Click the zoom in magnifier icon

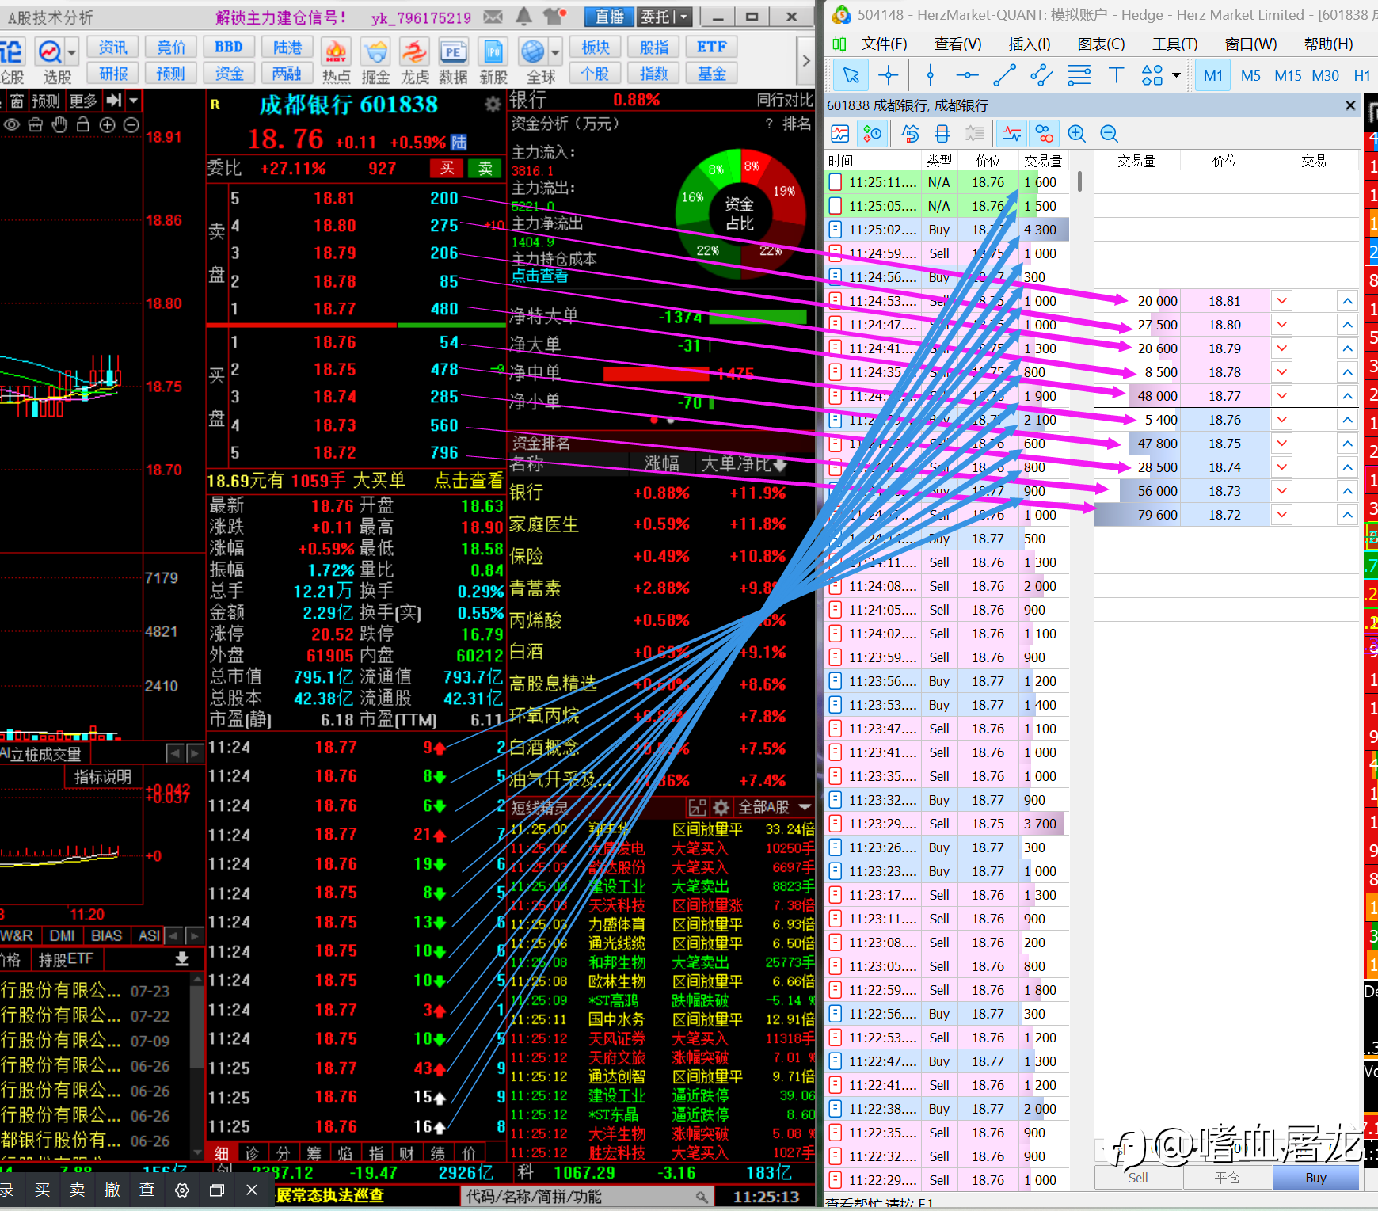click(x=1076, y=134)
